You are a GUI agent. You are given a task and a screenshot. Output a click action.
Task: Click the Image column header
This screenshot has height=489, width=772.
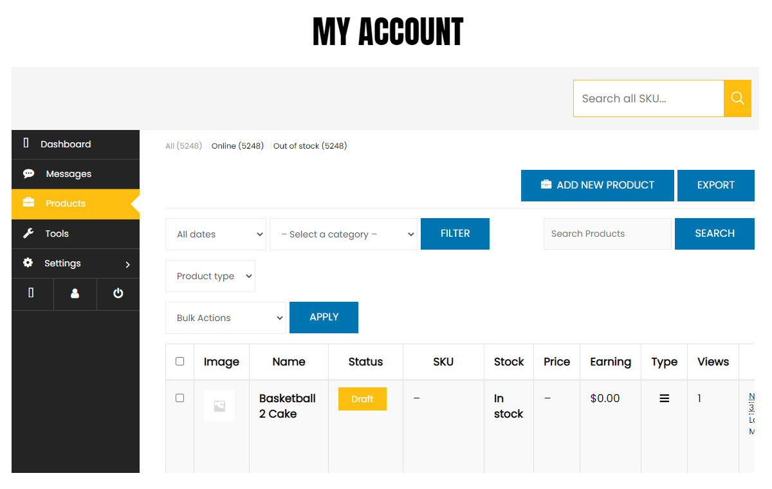pos(221,362)
